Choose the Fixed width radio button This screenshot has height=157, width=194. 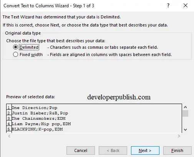coord(15,55)
